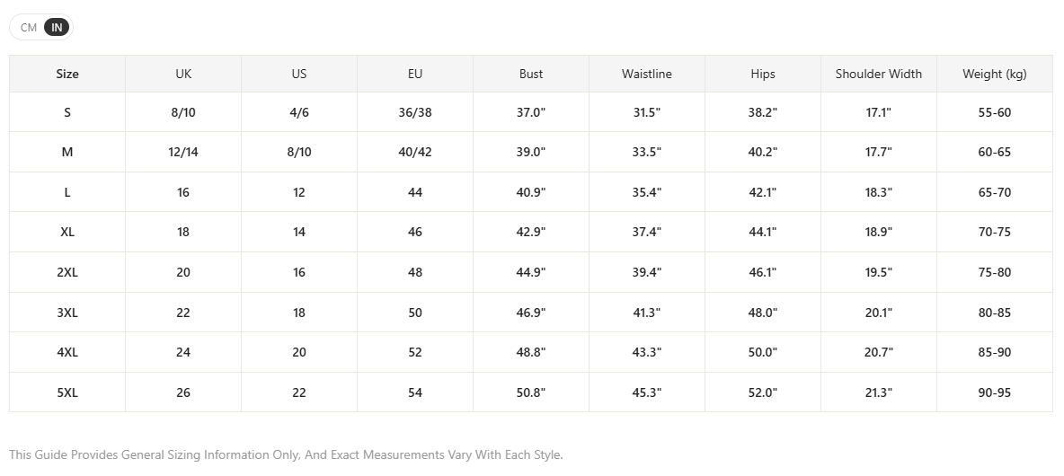Image resolution: width=1064 pixels, height=476 pixels.
Task: Click the Bust column header
Action: click(x=531, y=74)
